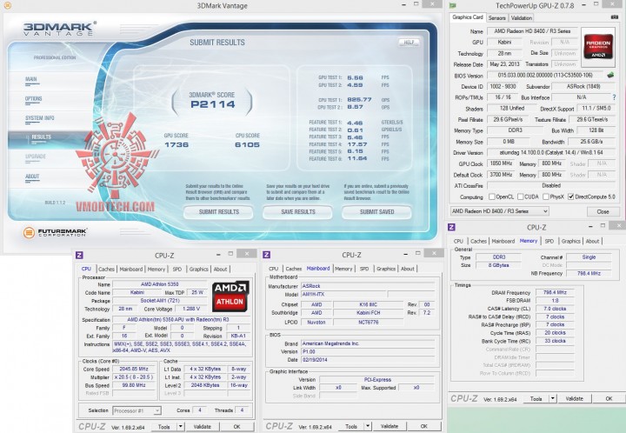Click the Memory Size 8 GBytes field

[x=499, y=265]
